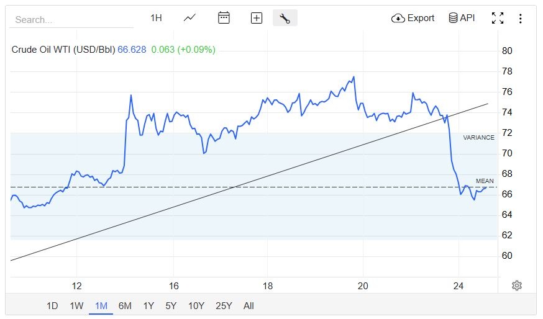Switch to the 1W time range
The image size is (543, 319).
(x=76, y=305)
